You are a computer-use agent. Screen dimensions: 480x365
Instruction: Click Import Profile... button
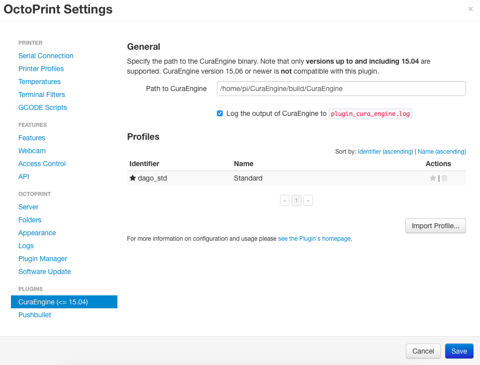[436, 226]
